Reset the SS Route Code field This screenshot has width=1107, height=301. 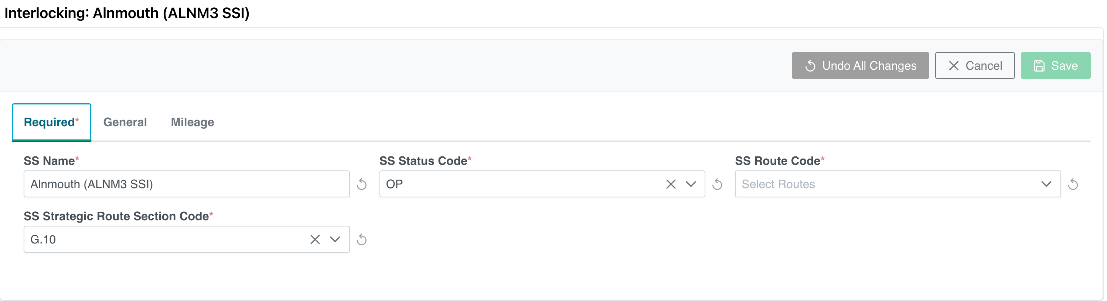1073,184
